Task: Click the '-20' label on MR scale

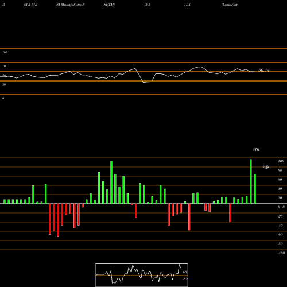Action: click(280, 216)
